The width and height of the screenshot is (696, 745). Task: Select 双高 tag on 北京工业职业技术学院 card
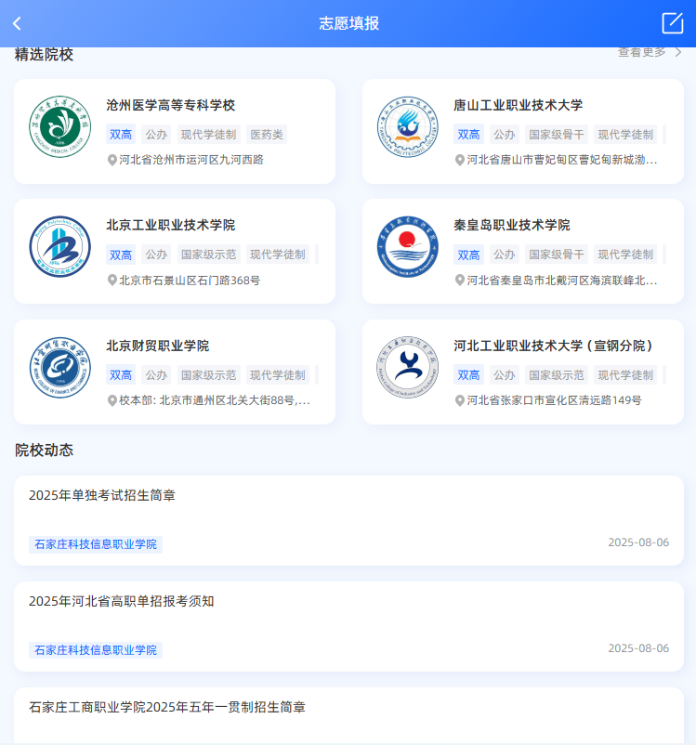coord(121,255)
